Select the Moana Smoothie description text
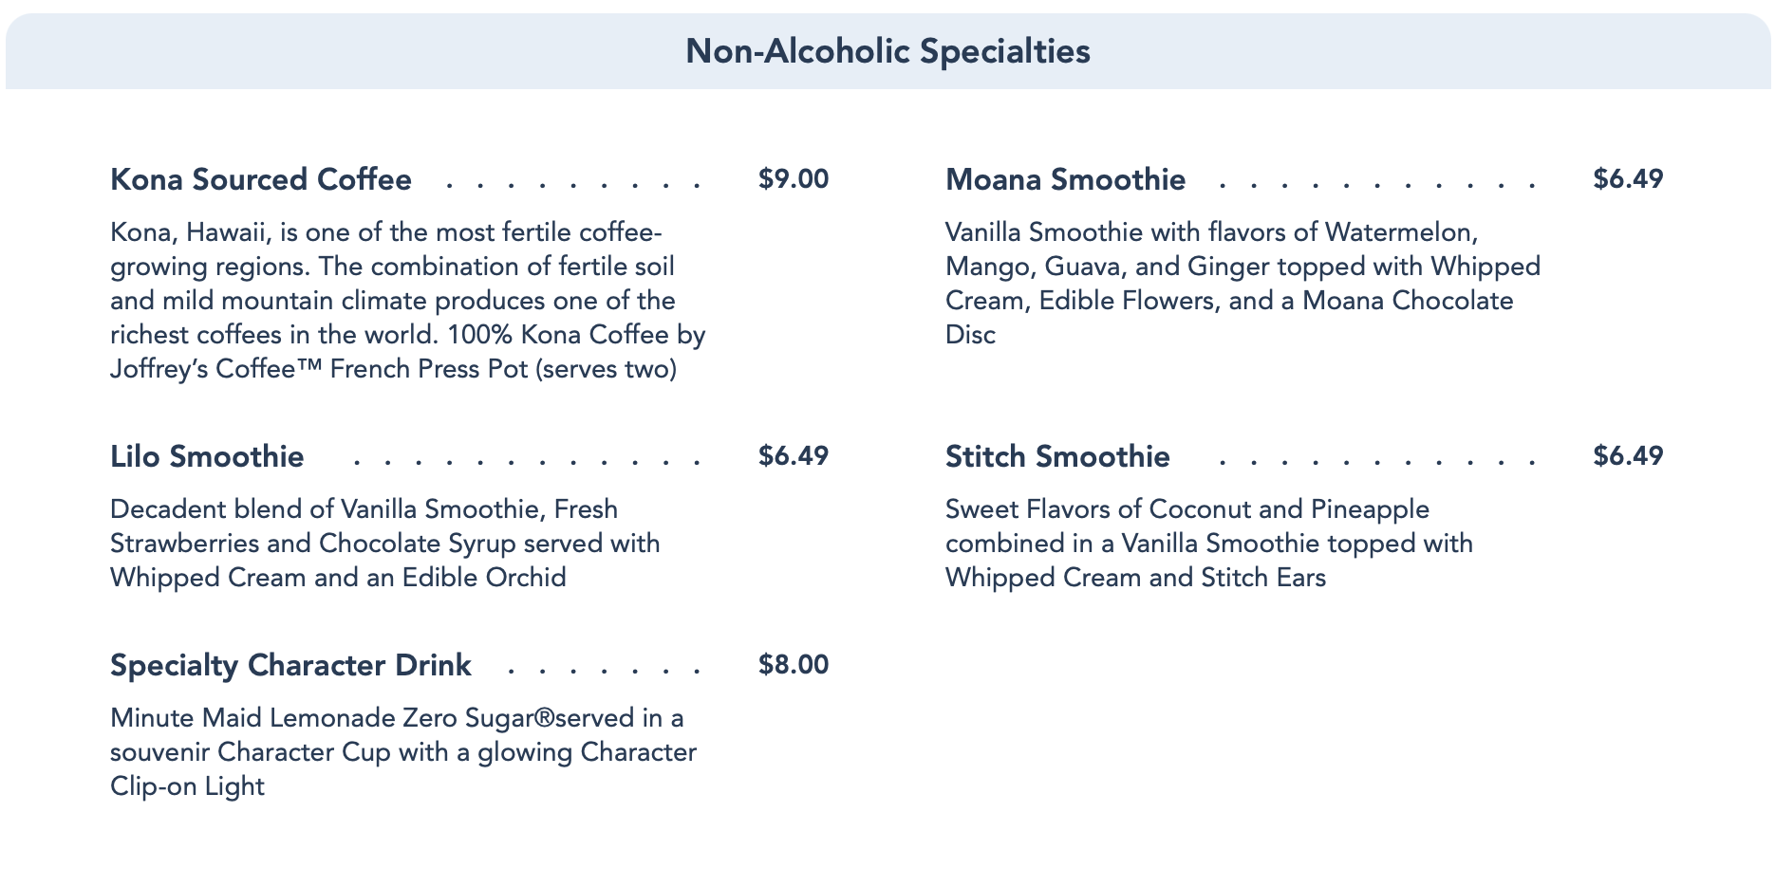 tap(1242, 284)
